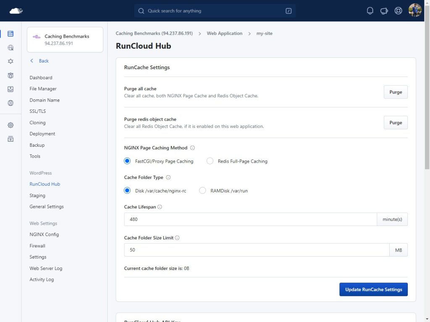
Task: Select FastCGI/Proxy Page Caching radio
Action: [x=127, y=161]
